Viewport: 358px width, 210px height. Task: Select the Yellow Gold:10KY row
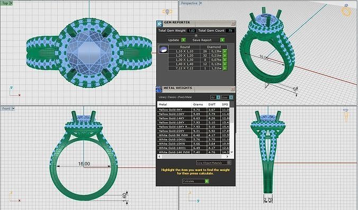point(193,114)
